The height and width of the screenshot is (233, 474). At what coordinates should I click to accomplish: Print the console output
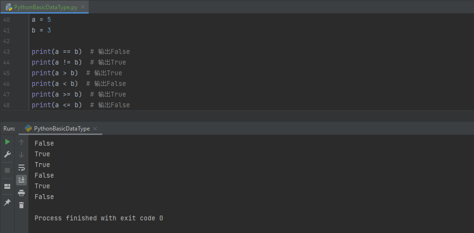[21, 193]
